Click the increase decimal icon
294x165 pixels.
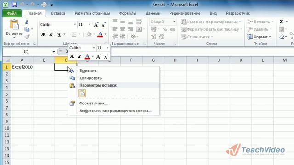pyautogui.click(x=153, y=37)
